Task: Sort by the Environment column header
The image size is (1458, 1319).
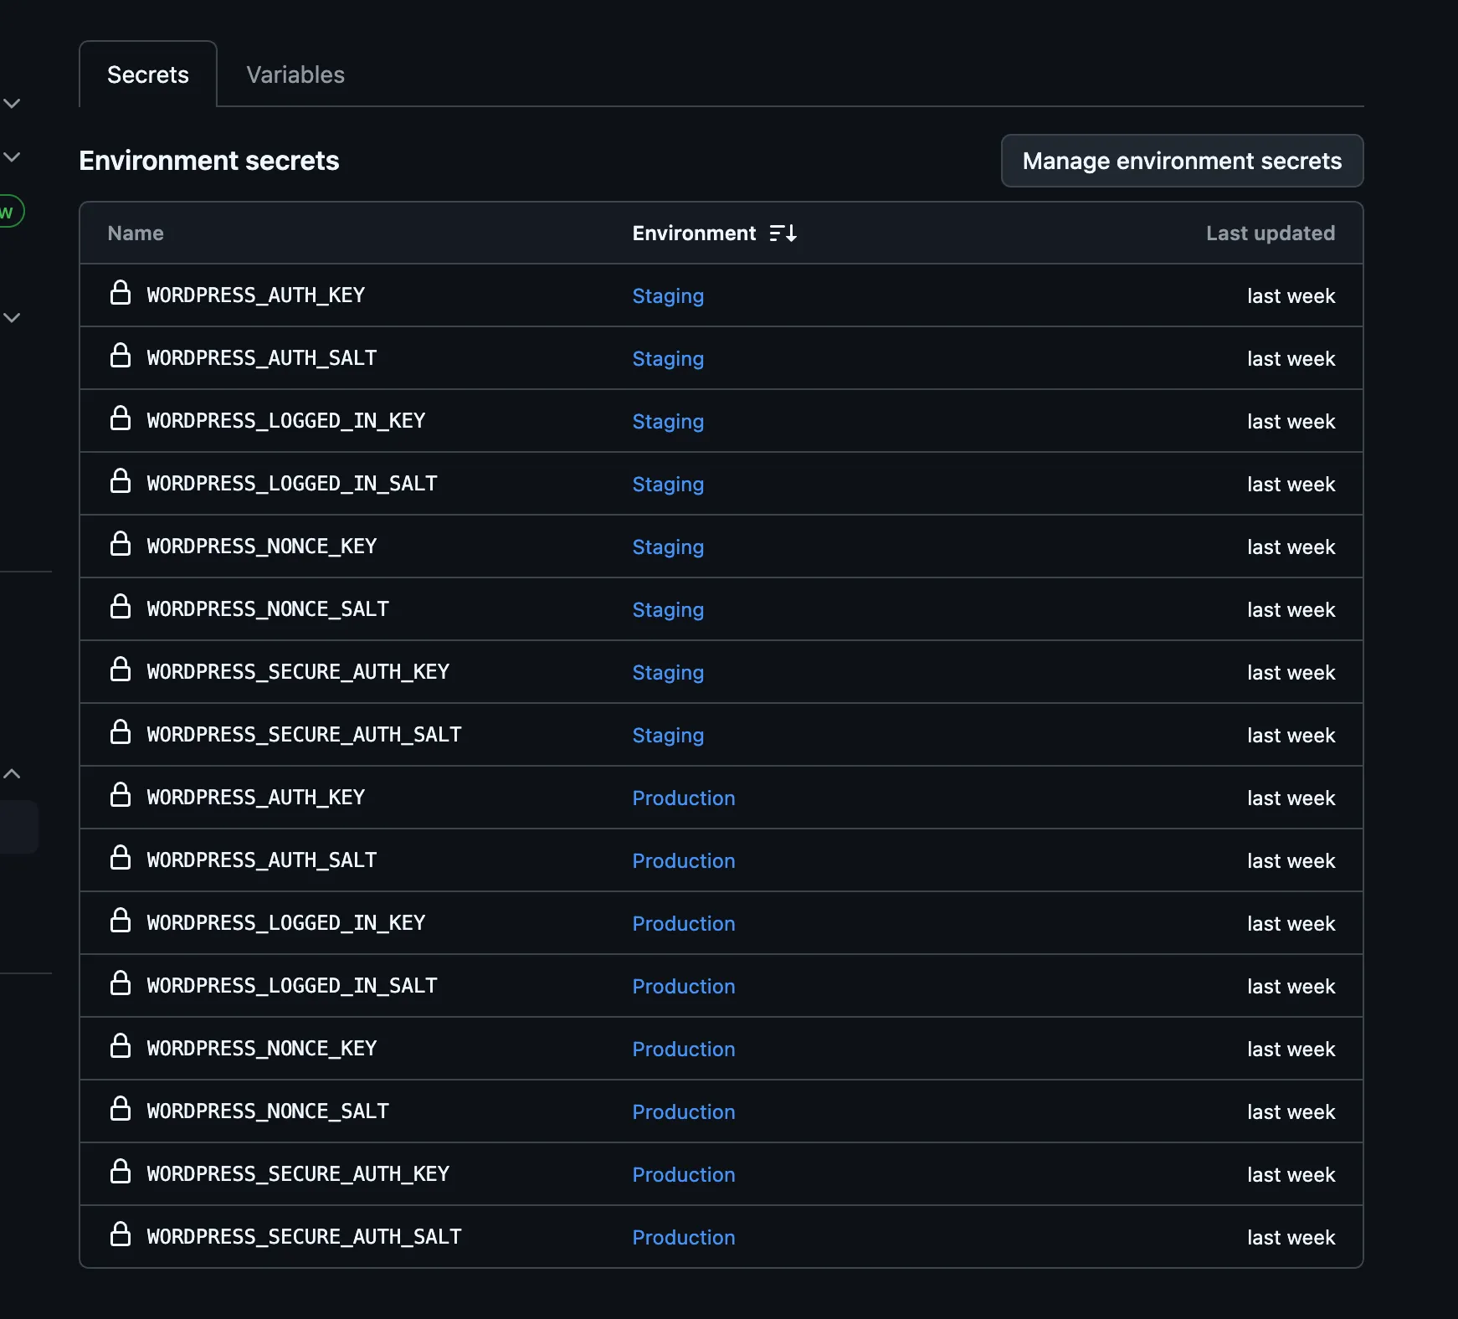Action: 694,234
